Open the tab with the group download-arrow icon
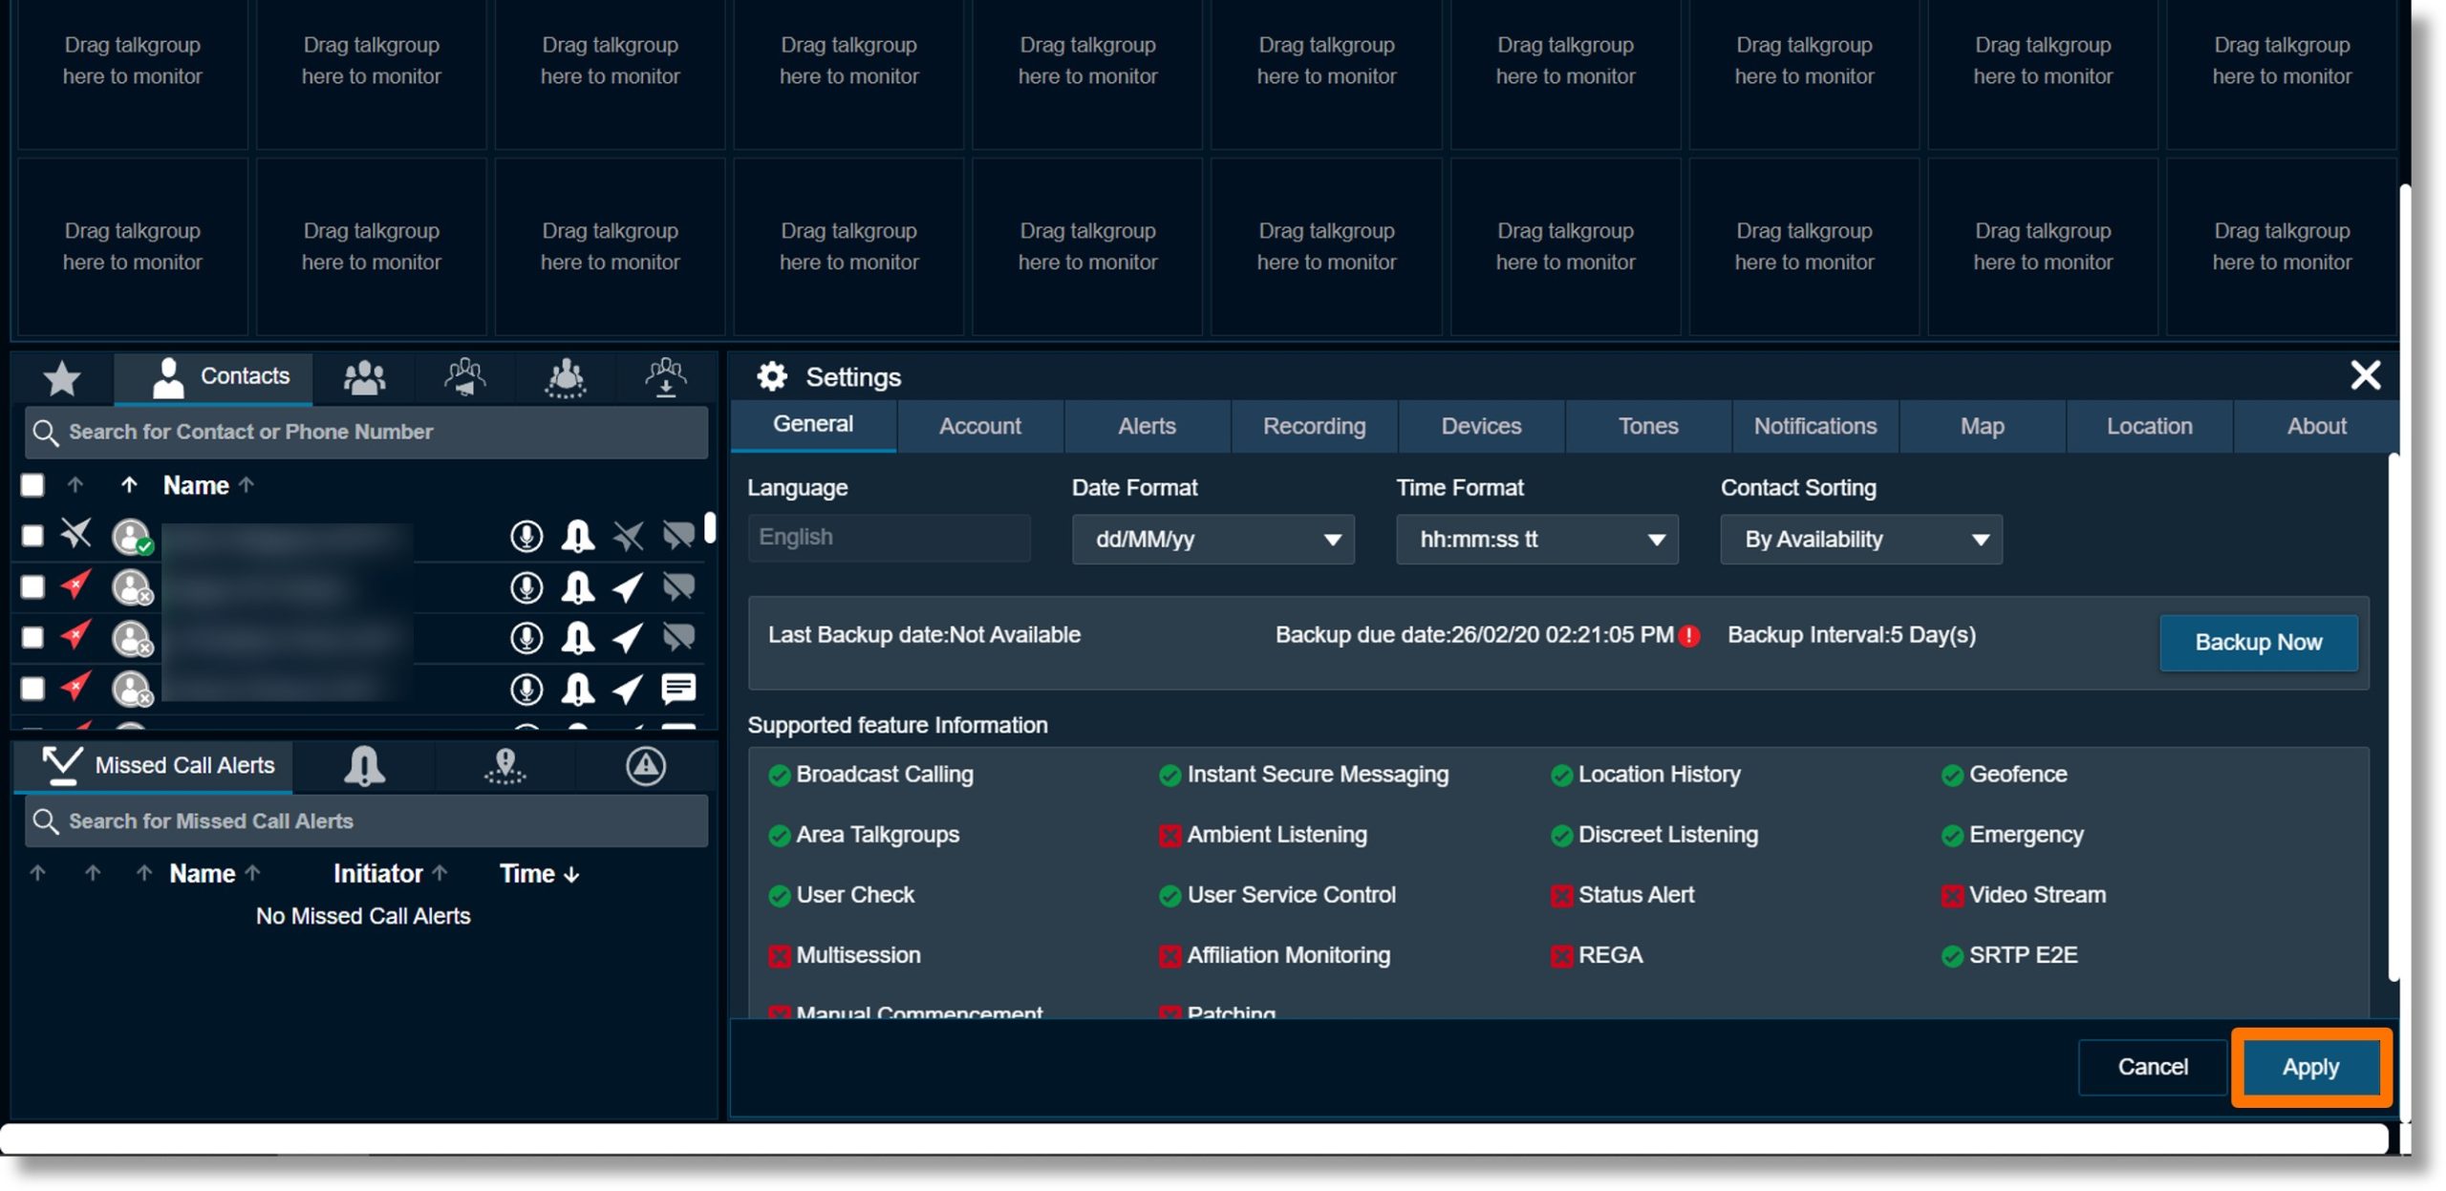Viewport: 2446px width, 1191px height. pyautogui.click(x=666, y=378)
